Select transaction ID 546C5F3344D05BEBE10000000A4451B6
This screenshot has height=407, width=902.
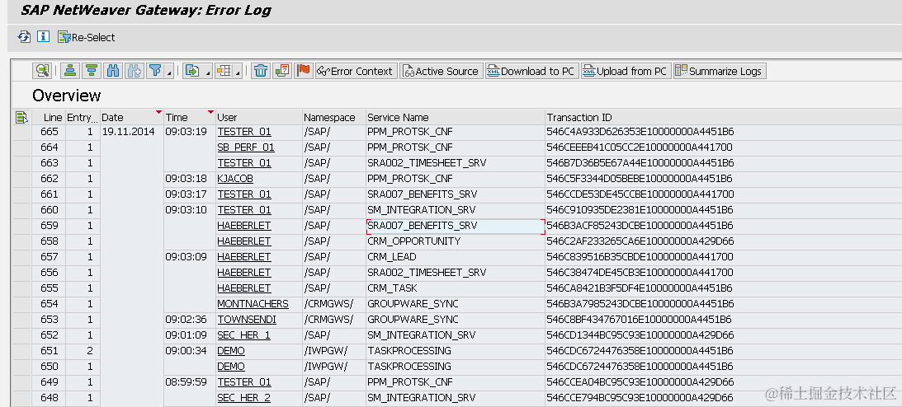pyautogui.click(x=639, y=179)
